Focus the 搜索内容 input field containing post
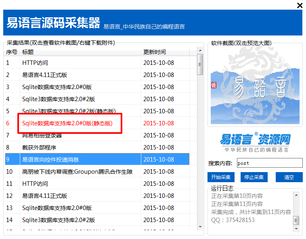306x239 pixels. tap(270, 163)
